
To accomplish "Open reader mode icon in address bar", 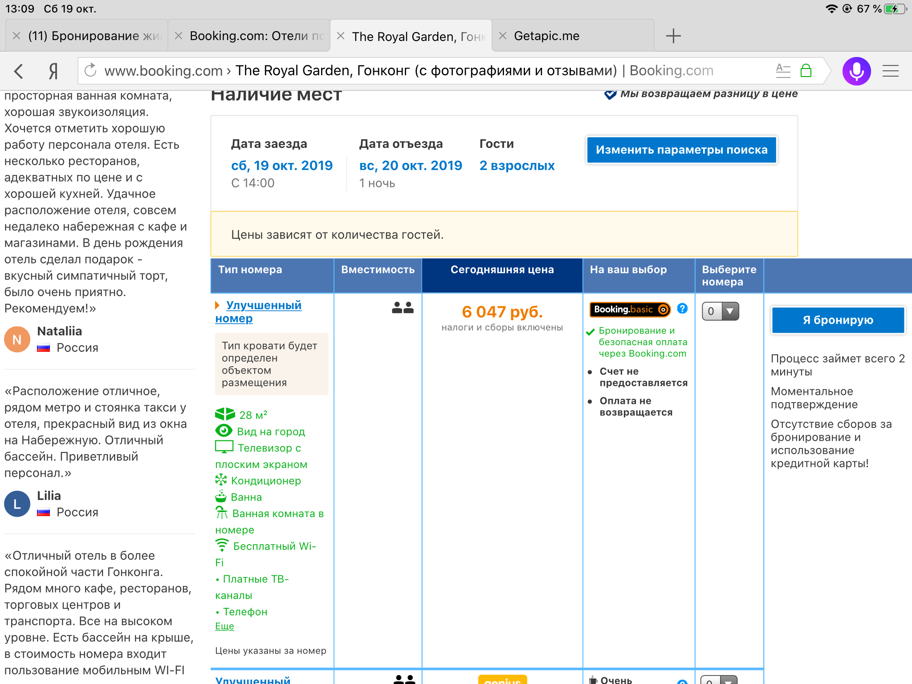I will tap(783, 70).
